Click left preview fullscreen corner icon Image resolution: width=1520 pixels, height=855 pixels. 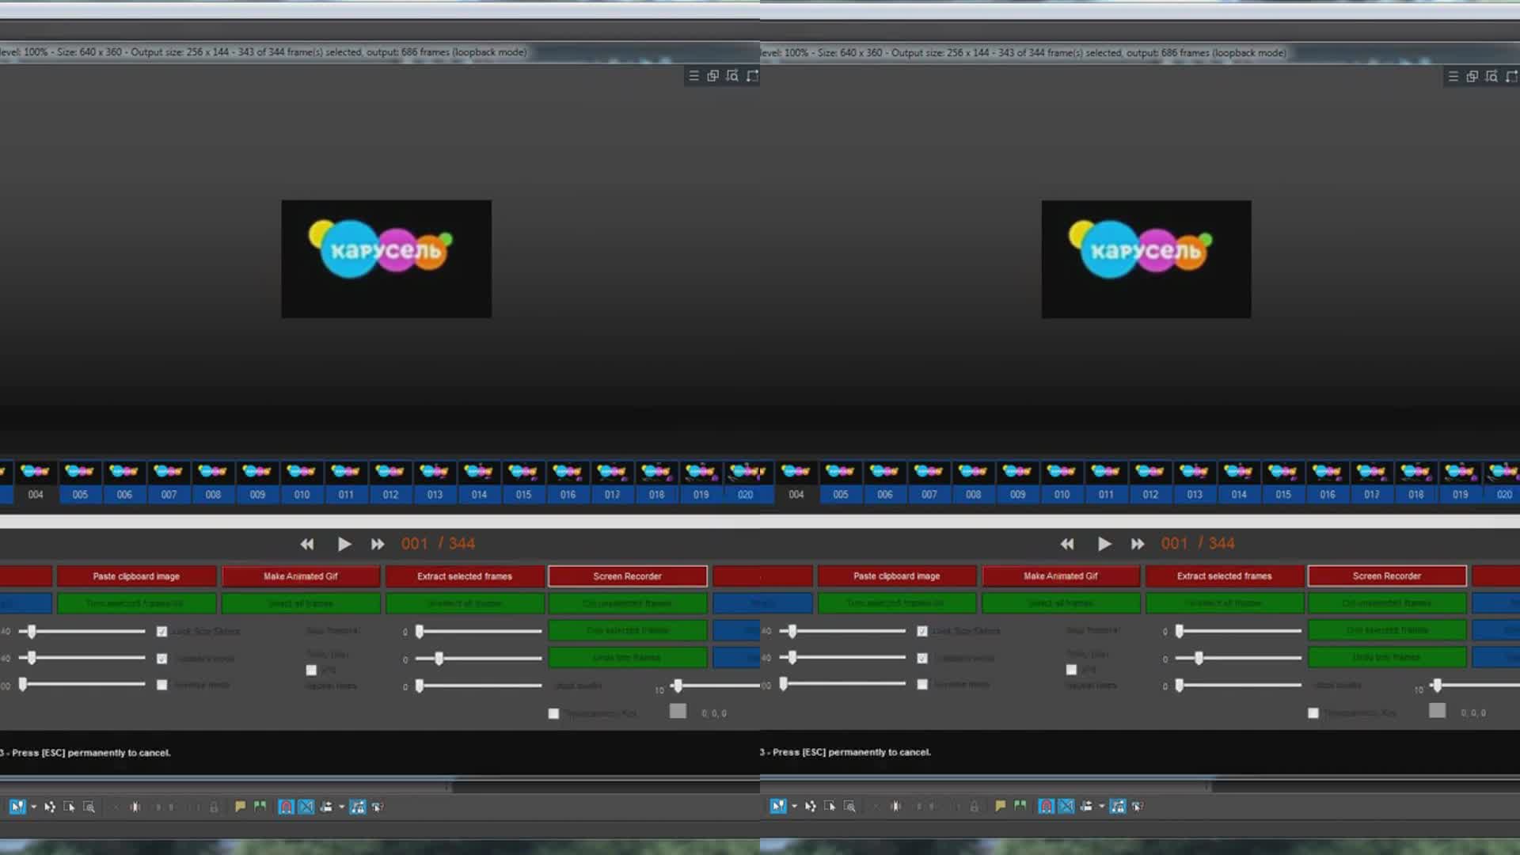click(x=752, y=76)
